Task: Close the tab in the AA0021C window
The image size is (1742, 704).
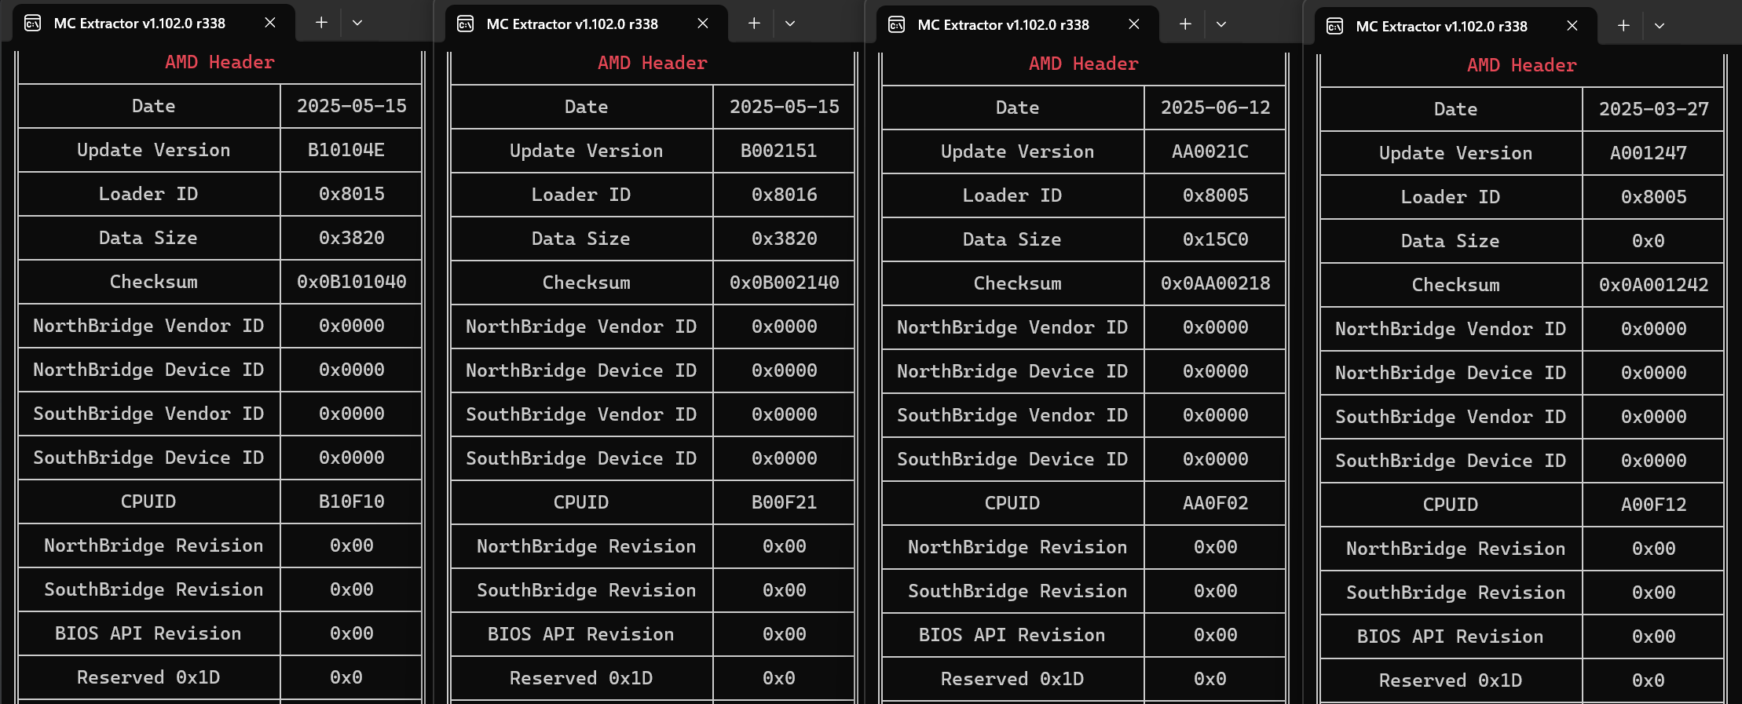Action: (1134, 24)
